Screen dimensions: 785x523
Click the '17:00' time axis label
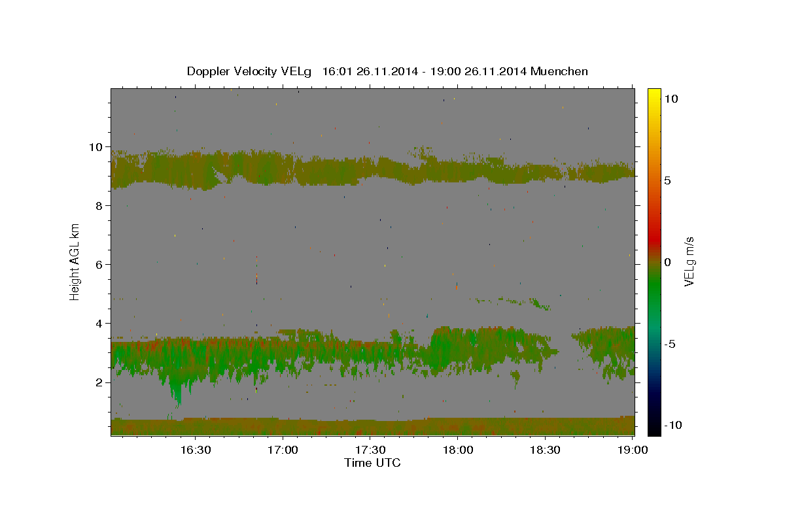(283, 450)
